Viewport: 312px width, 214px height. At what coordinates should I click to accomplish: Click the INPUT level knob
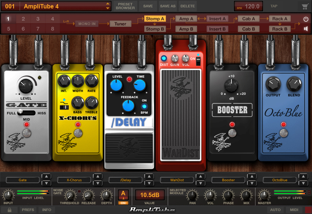(8, 195)
